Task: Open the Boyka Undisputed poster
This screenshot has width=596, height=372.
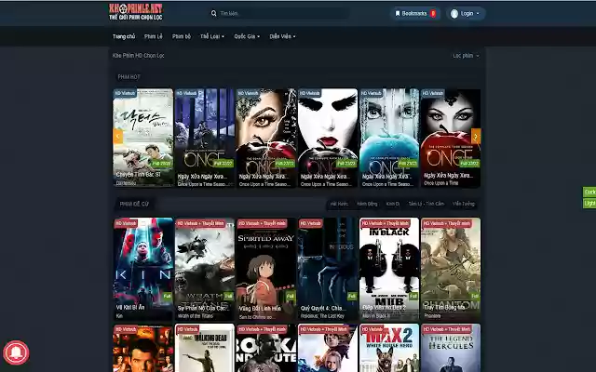Action: [x=266, y=348]
